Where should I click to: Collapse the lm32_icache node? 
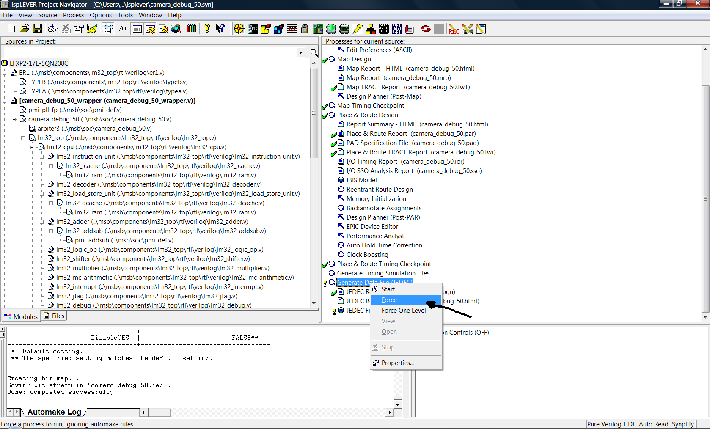click(x=51, y=166)
